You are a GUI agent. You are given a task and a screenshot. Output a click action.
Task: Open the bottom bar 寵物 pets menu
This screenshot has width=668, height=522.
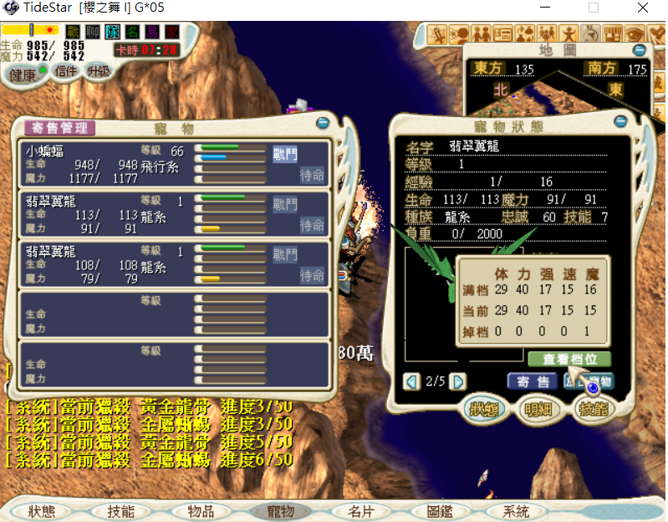[280, 511]
